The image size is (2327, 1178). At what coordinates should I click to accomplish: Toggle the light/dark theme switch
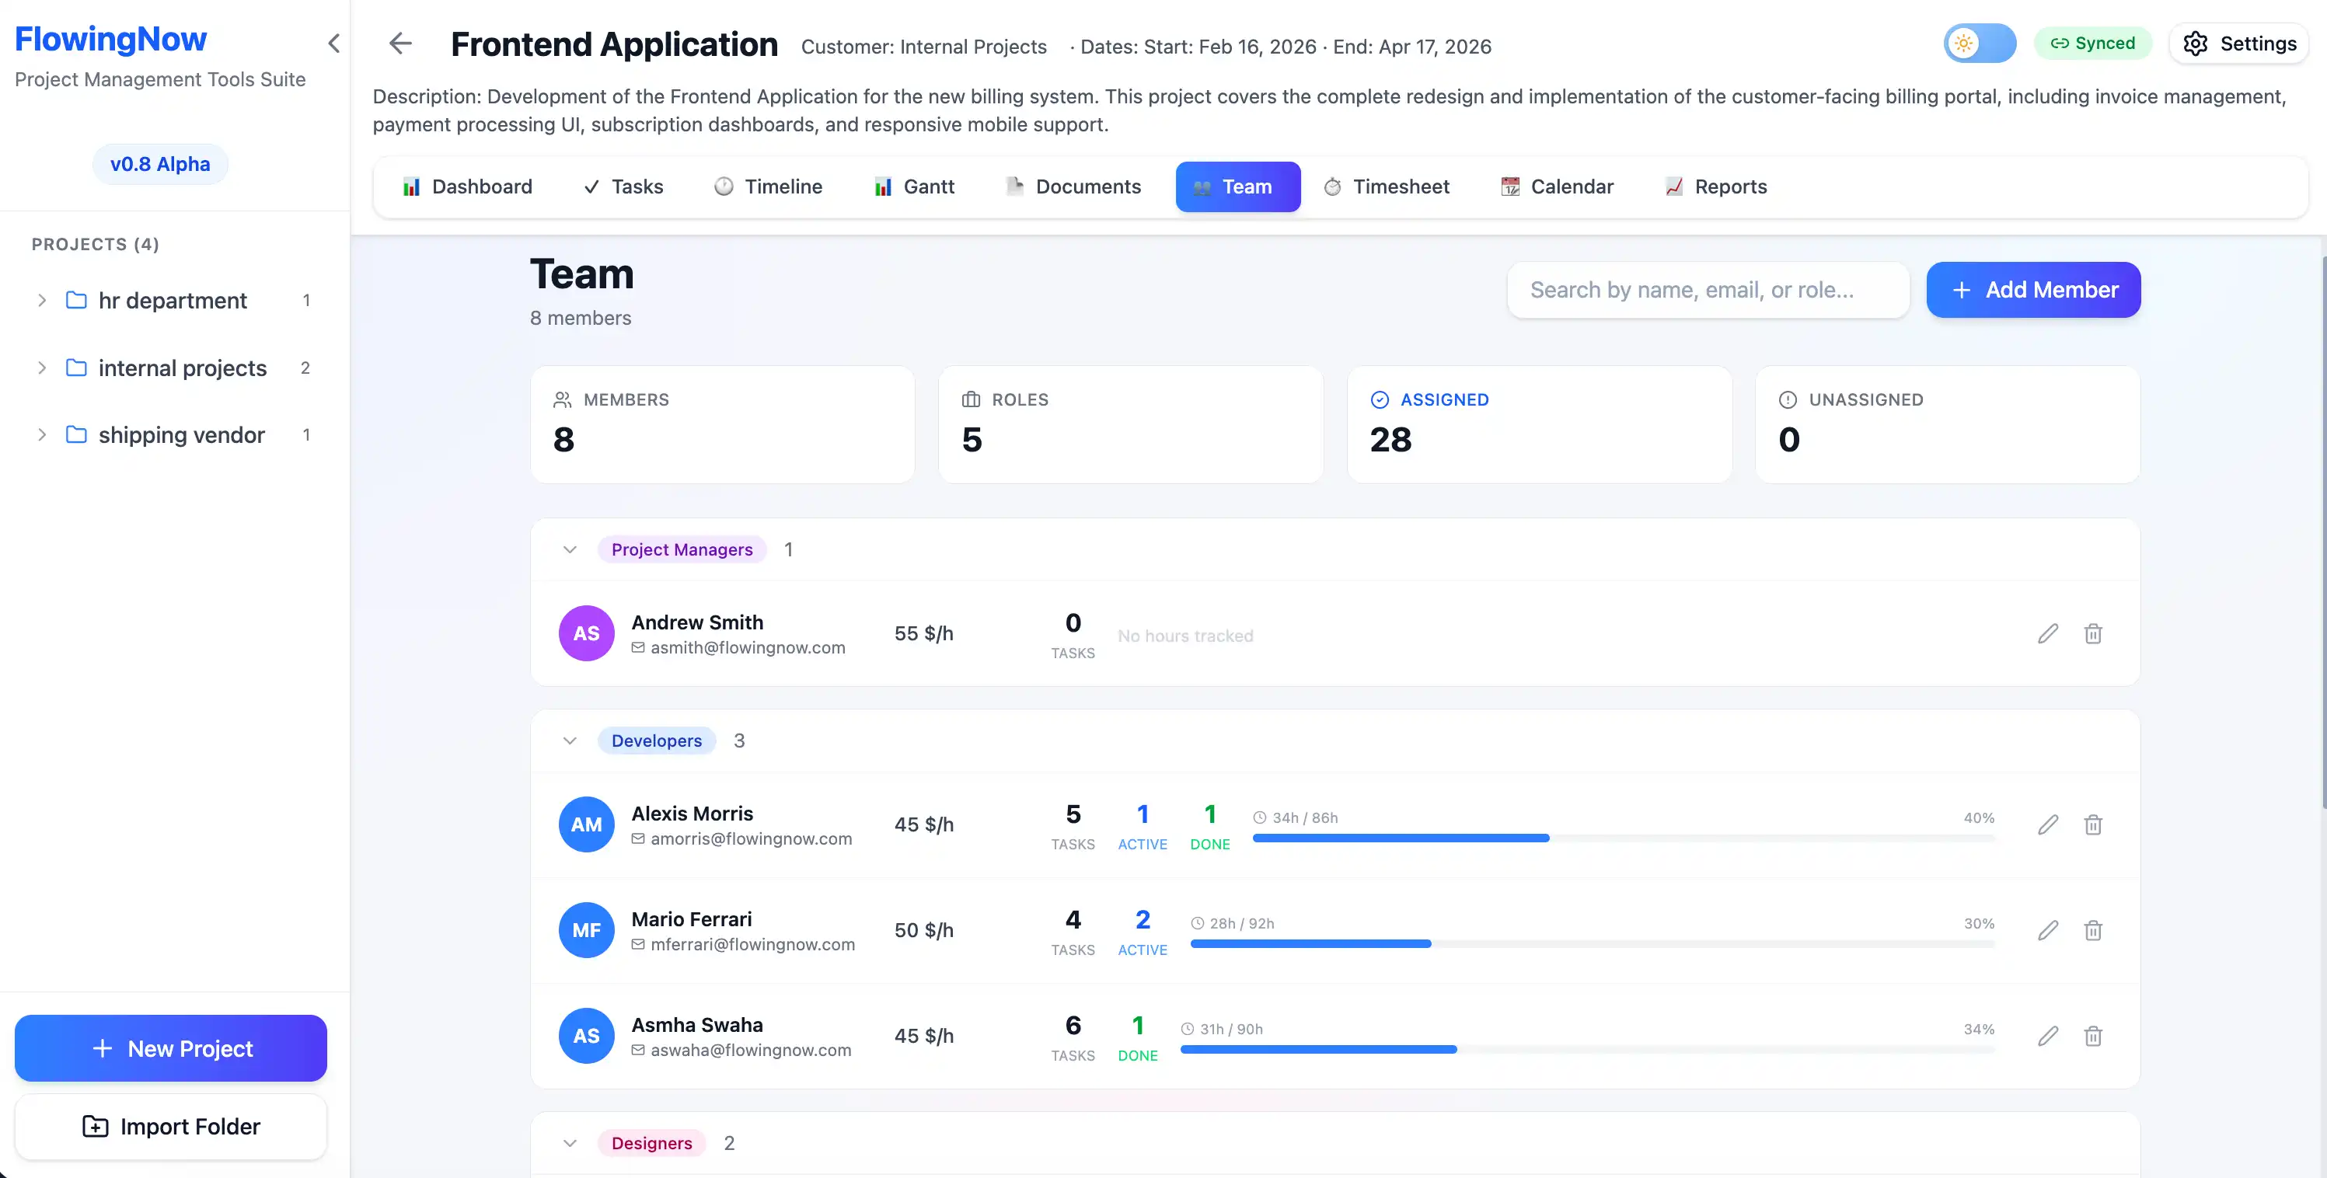tap(1980, 43)
